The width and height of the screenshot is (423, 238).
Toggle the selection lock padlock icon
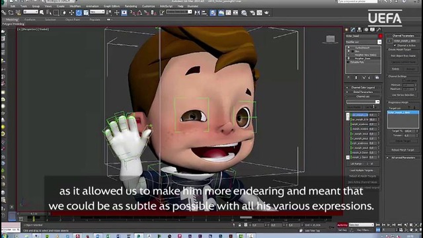coord(239,225)
